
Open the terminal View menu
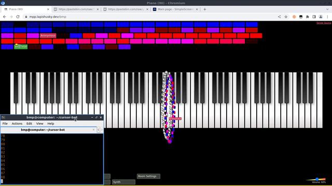click(x=39, y=123)
